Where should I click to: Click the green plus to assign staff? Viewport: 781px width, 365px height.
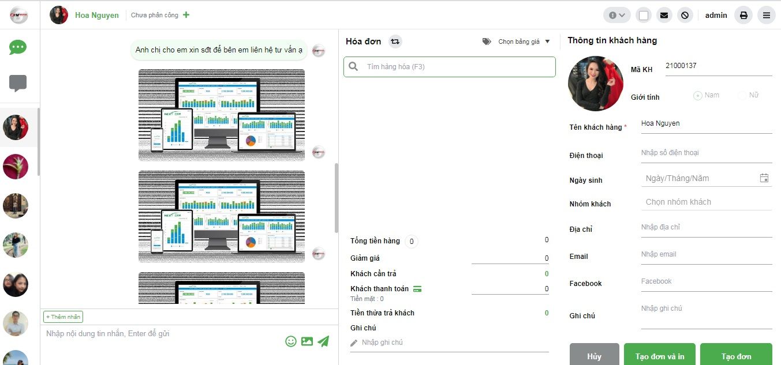tap(186, 15)
